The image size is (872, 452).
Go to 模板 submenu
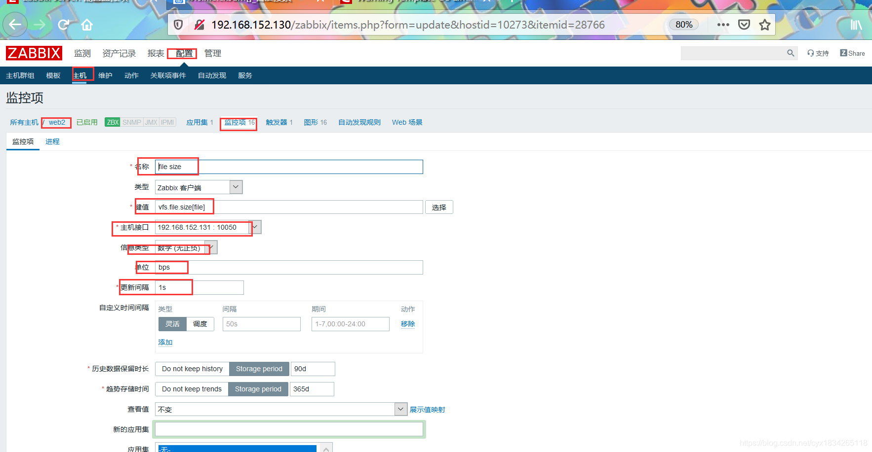pos(53,75)
